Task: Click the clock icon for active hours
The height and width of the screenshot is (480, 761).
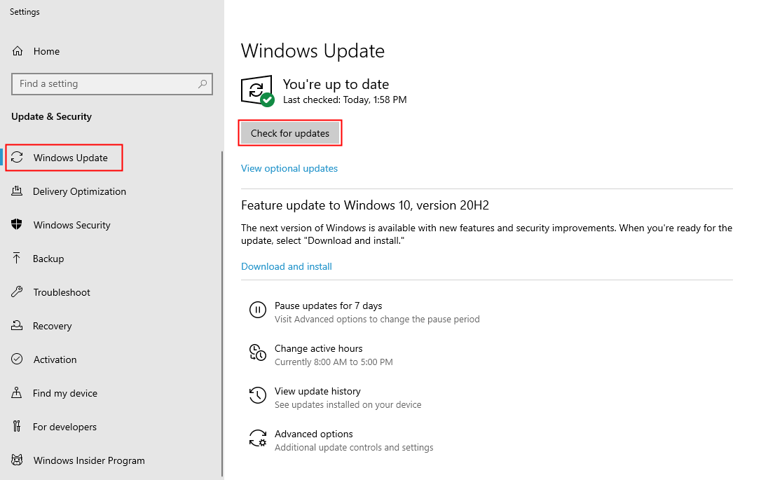Action: [x=258, y=352]
